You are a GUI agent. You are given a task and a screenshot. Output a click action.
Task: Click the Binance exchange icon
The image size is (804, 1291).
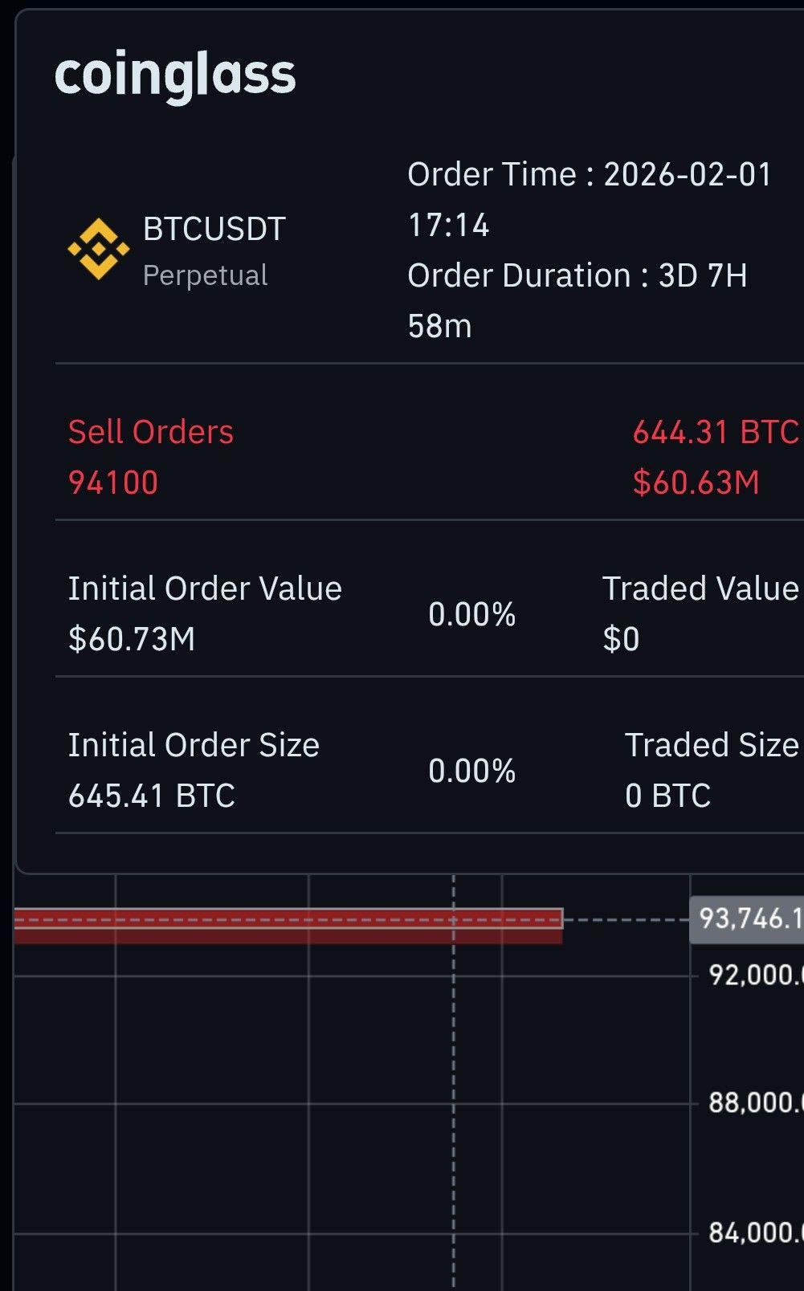[x=98, y=249]
